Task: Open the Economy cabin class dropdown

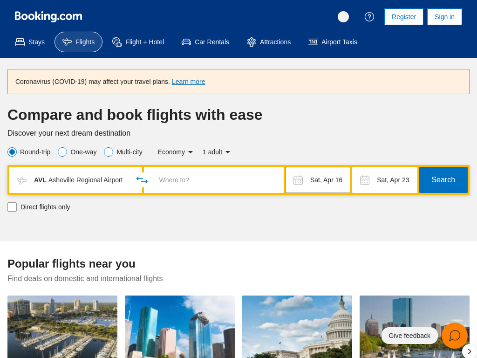Action: [175, 152]
